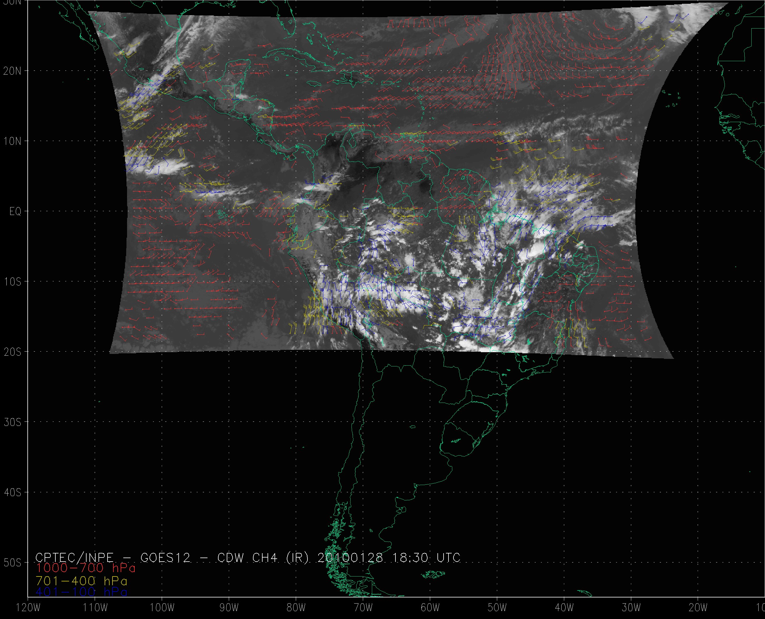Click the 100W longitude axis label
765x619 pixels.
[x=161, y=608]
